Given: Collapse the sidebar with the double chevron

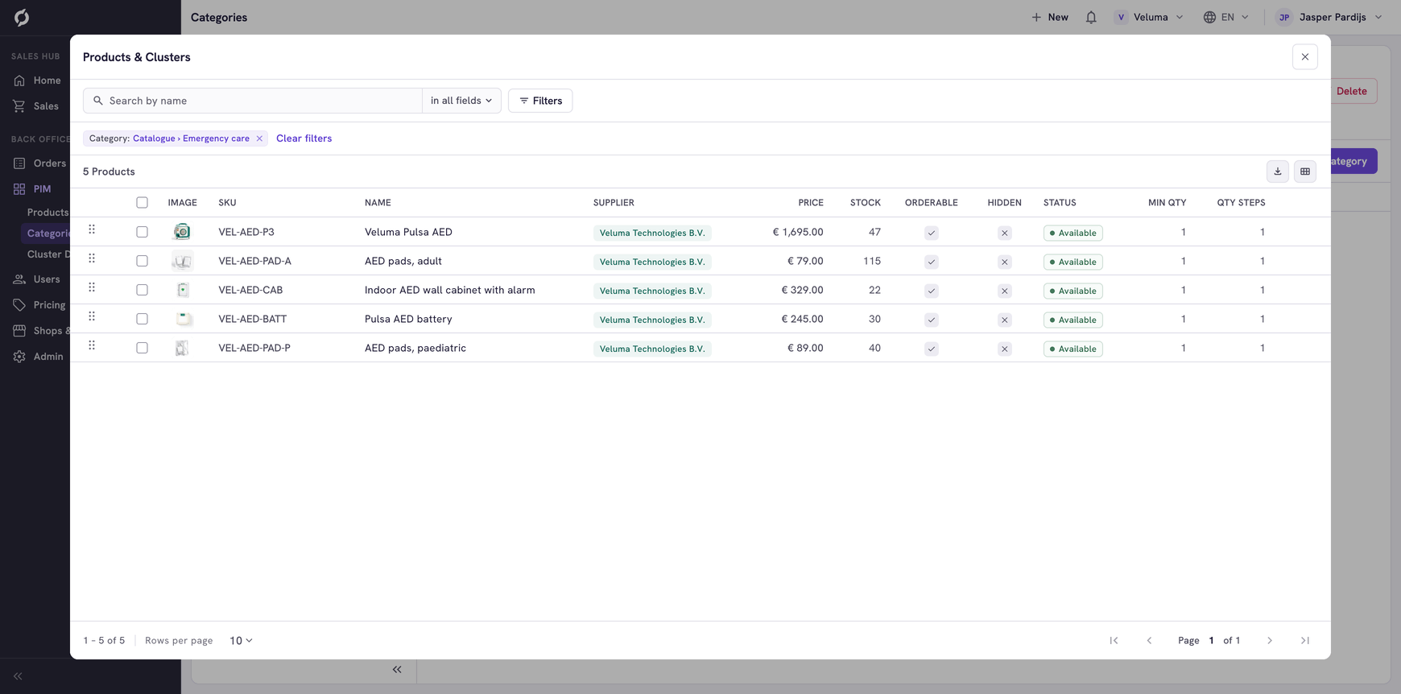Looking at the screenshot, I should tap(18, 676).
